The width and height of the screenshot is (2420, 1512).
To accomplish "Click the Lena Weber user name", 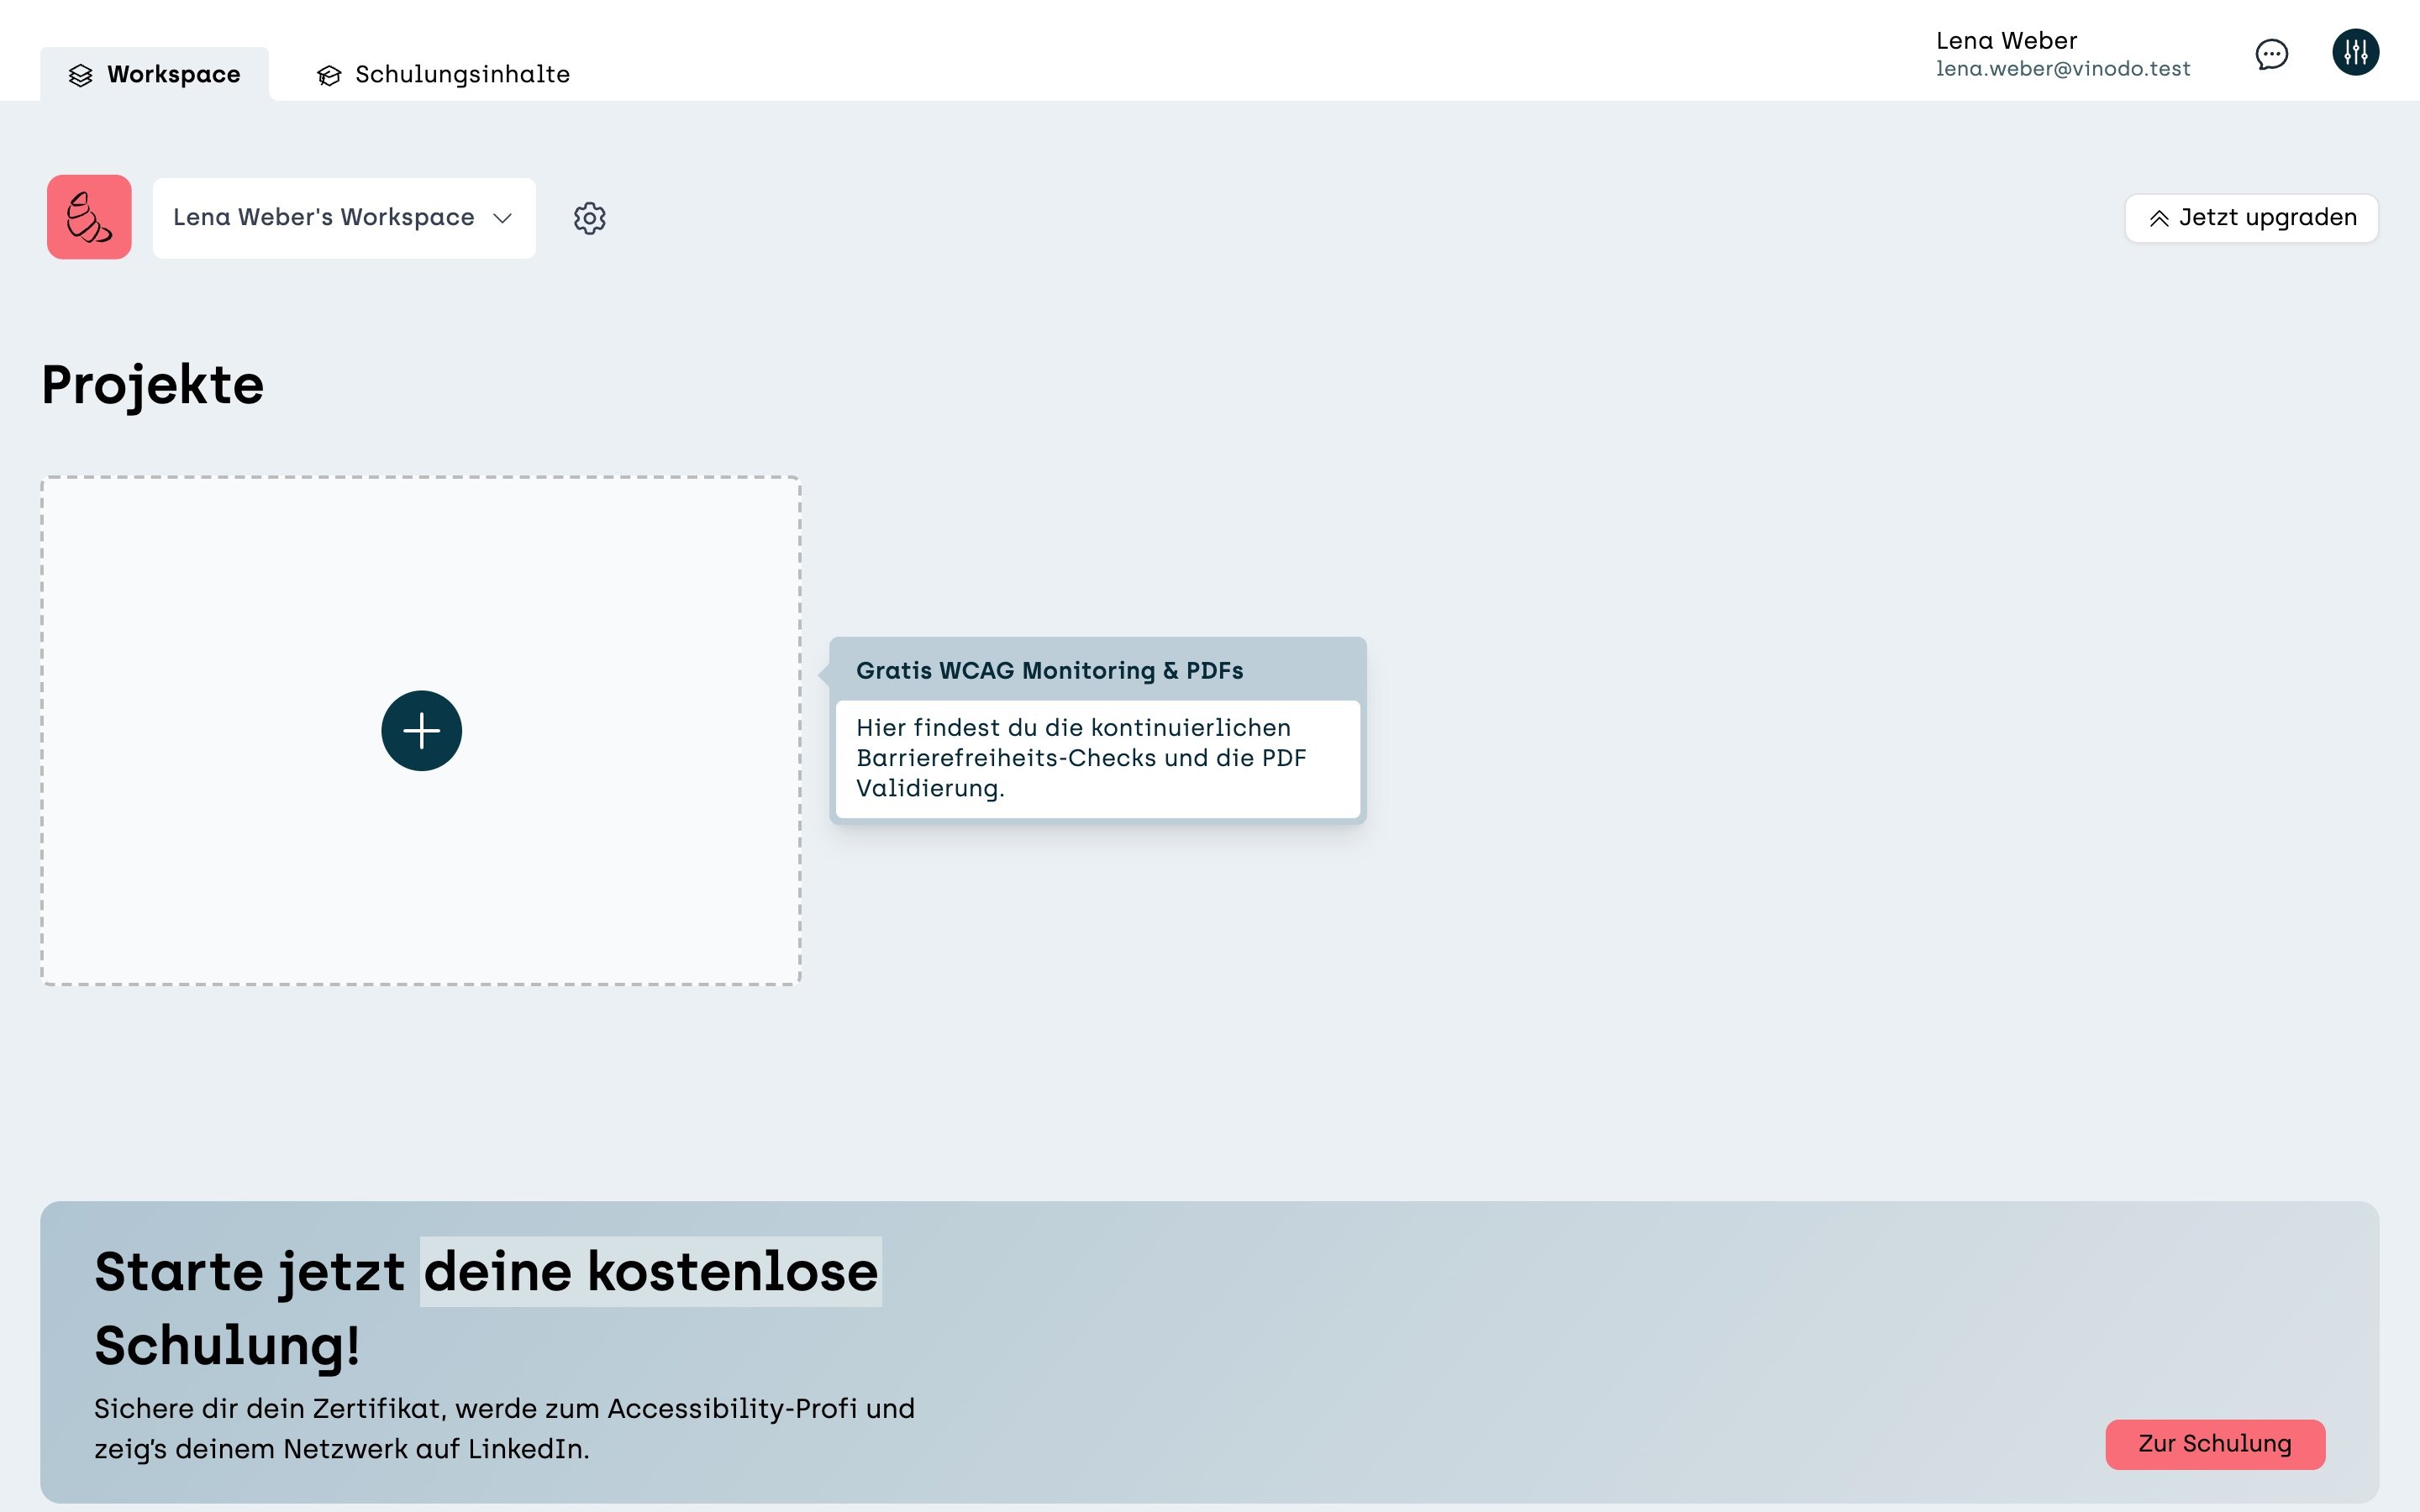I will tap(2006, 41).
